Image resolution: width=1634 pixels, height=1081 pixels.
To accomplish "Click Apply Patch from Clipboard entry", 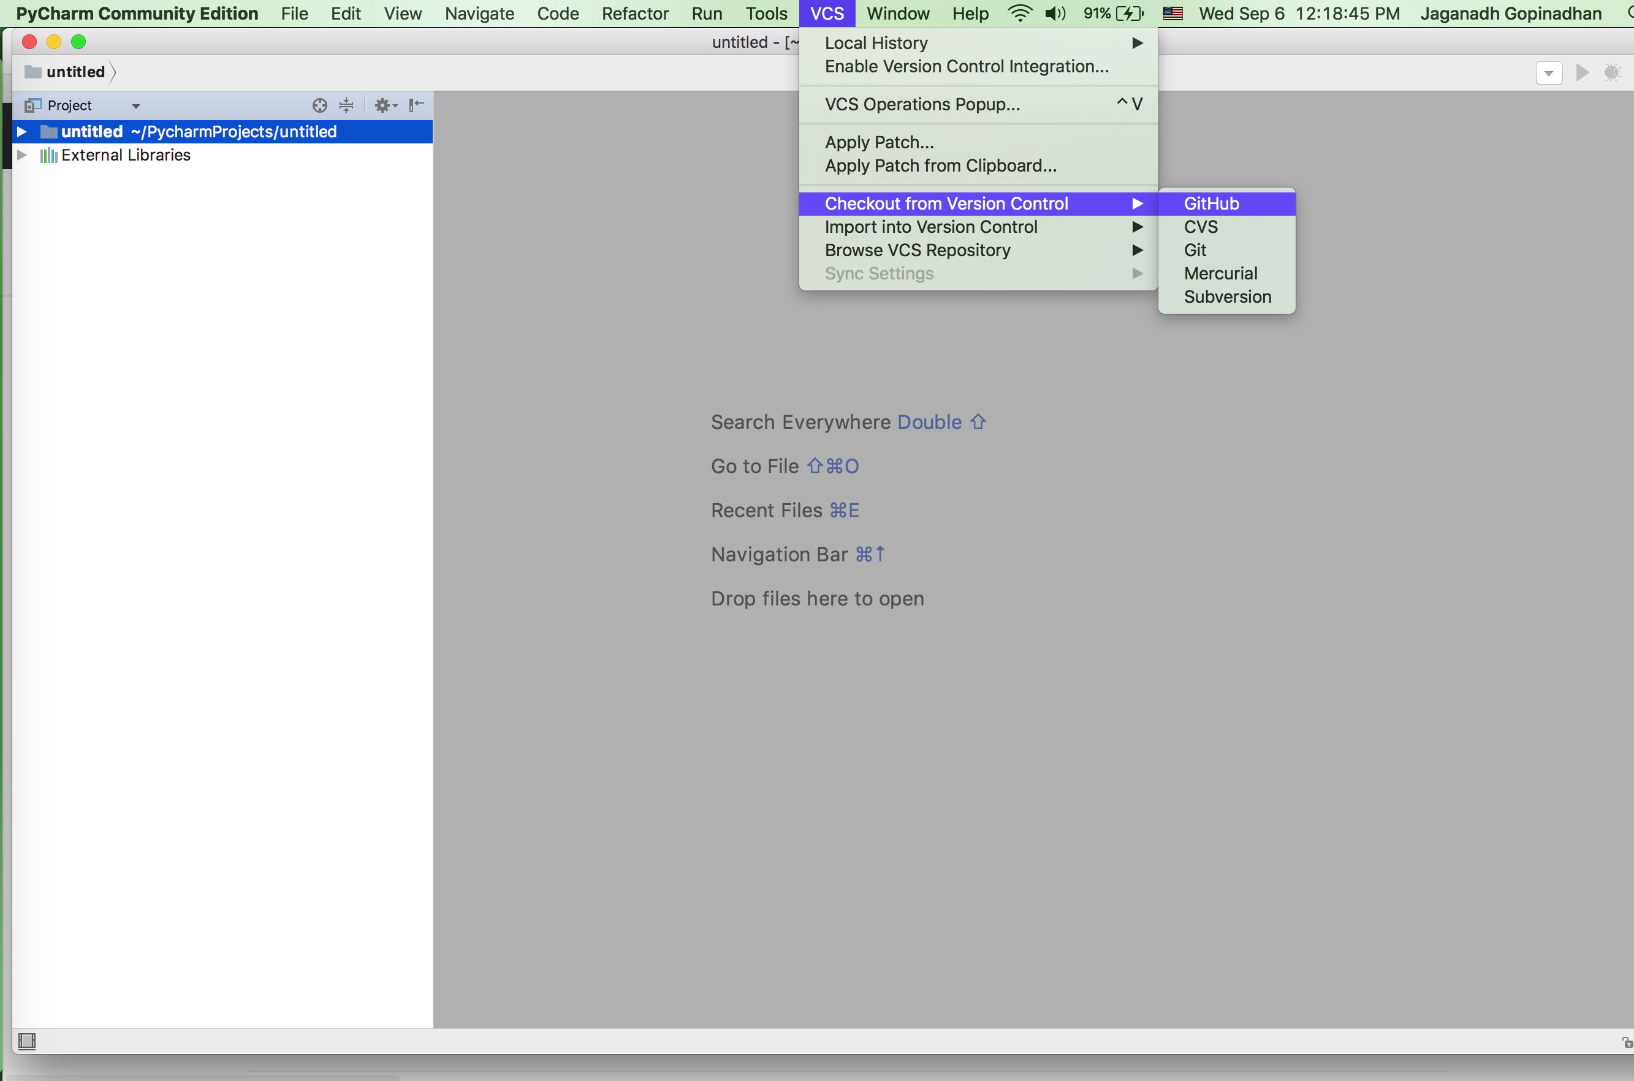I will click(940, 165).
